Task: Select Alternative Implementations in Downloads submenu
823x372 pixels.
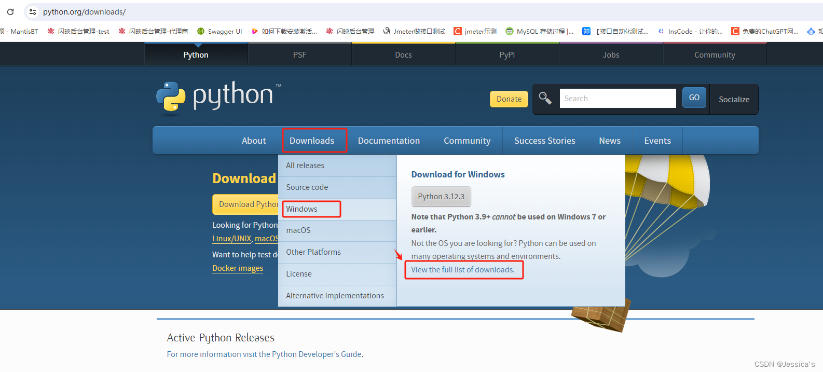Action: (x=337, y=296)
